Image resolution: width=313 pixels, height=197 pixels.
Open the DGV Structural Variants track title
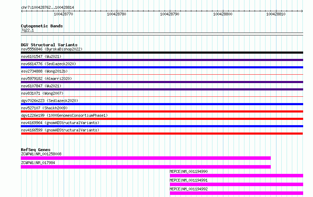49,45
